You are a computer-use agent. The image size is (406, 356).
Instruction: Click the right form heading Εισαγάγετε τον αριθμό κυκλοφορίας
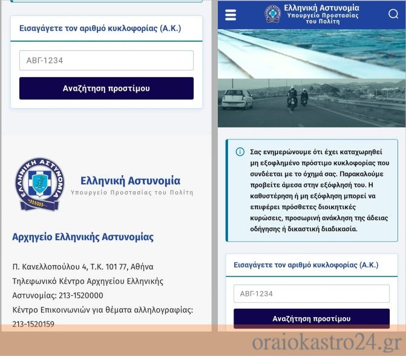306,265
